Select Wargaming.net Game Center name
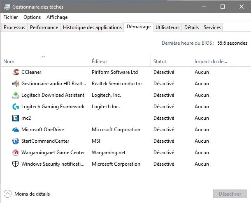The height and width of the screenshot is (203, 251). [x=53, y=153]
